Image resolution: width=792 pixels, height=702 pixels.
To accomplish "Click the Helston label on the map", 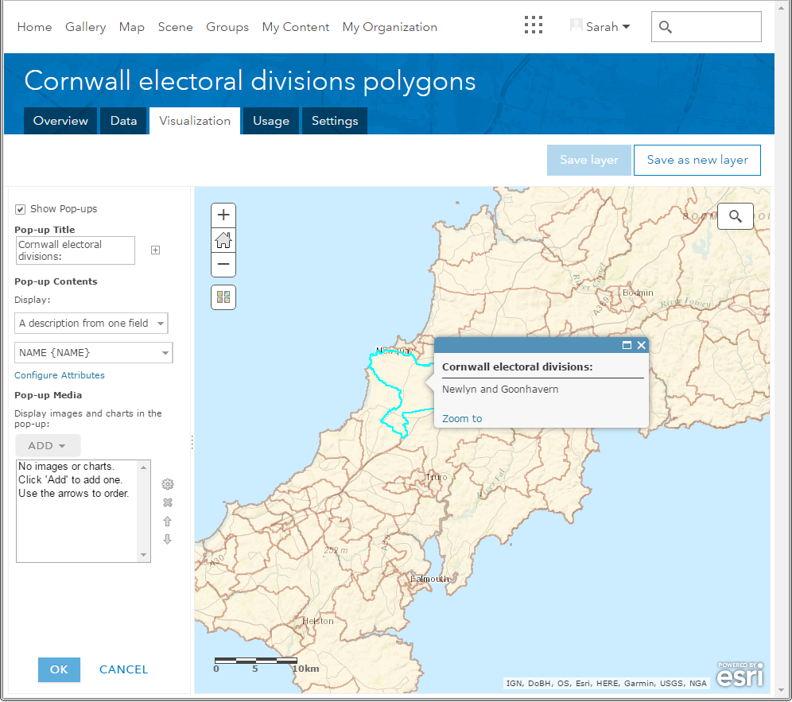I will coord(318,621).
